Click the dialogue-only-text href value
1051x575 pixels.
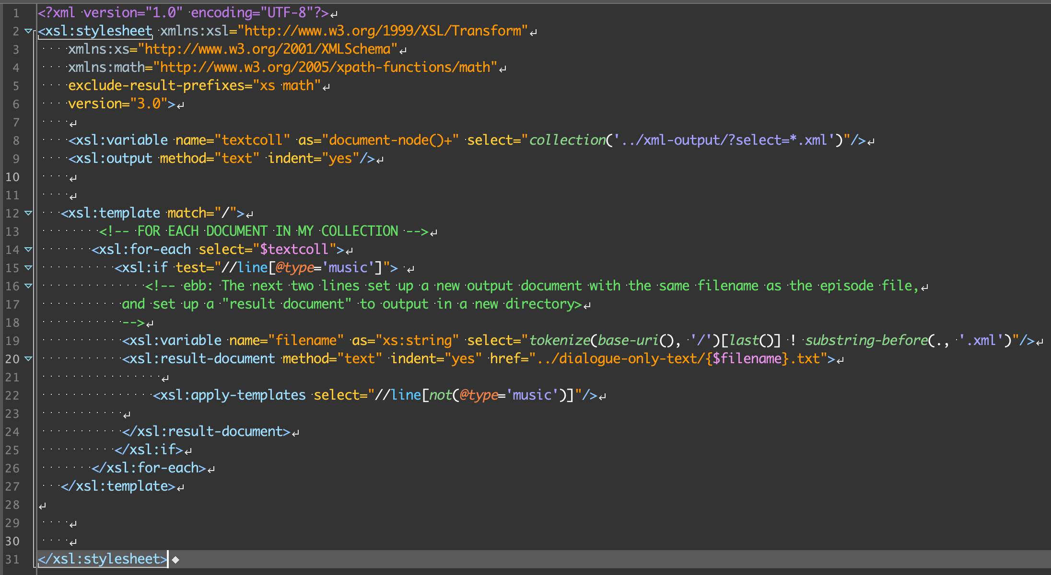tap(678, 359)
